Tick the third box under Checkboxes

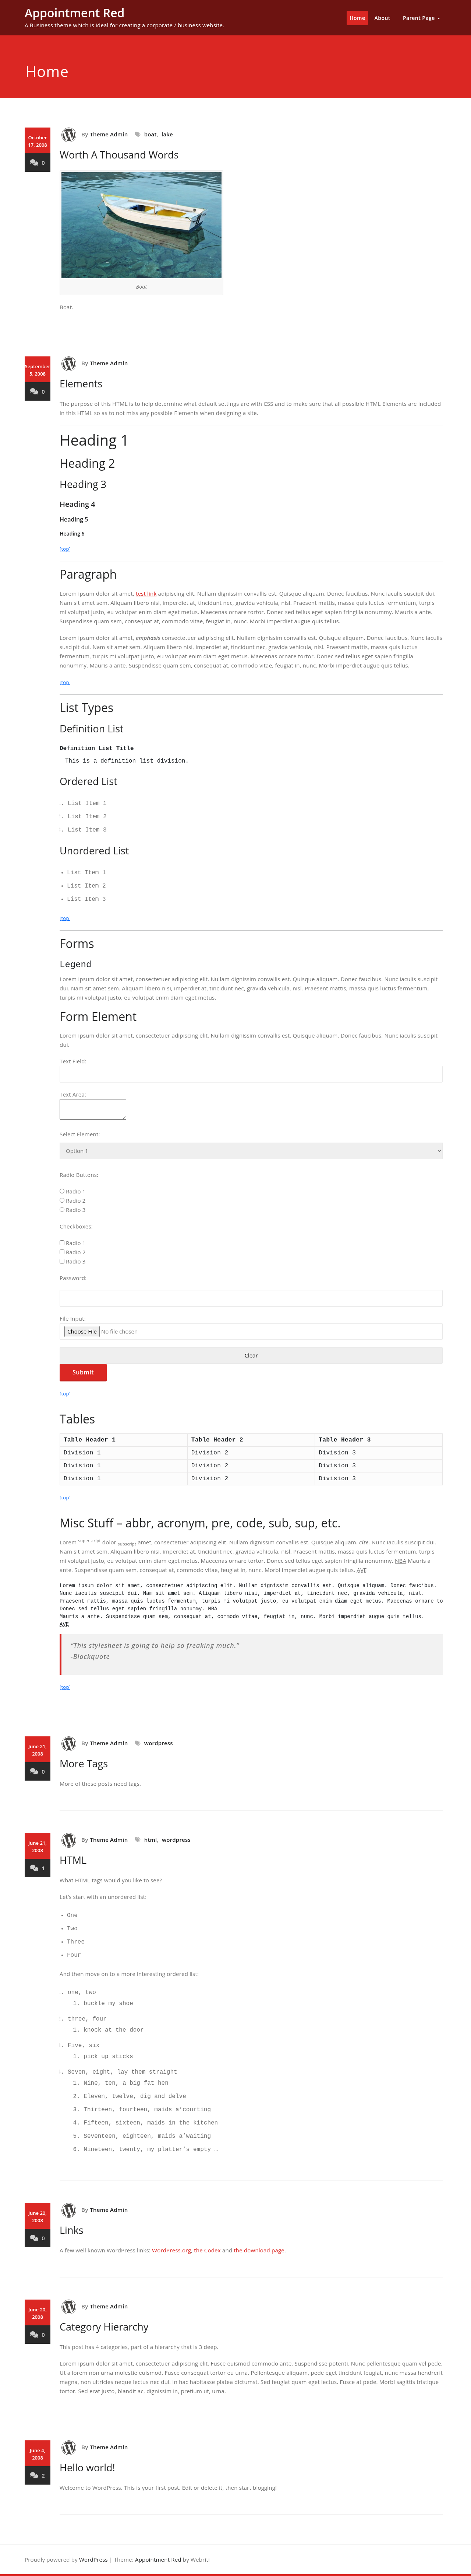point(62,1261)
